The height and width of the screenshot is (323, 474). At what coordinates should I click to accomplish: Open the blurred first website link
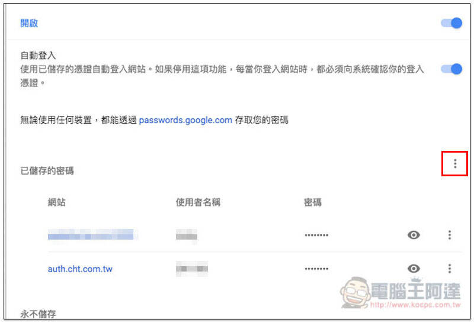coord(91,234)
